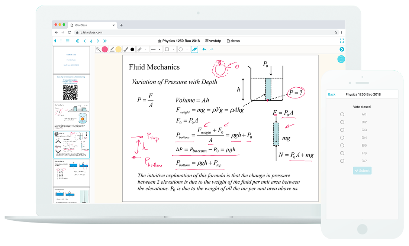Viewport: 409px width, 246px height.
Task: Close the iStarClass browser tab
Action: tap(113, 25)
